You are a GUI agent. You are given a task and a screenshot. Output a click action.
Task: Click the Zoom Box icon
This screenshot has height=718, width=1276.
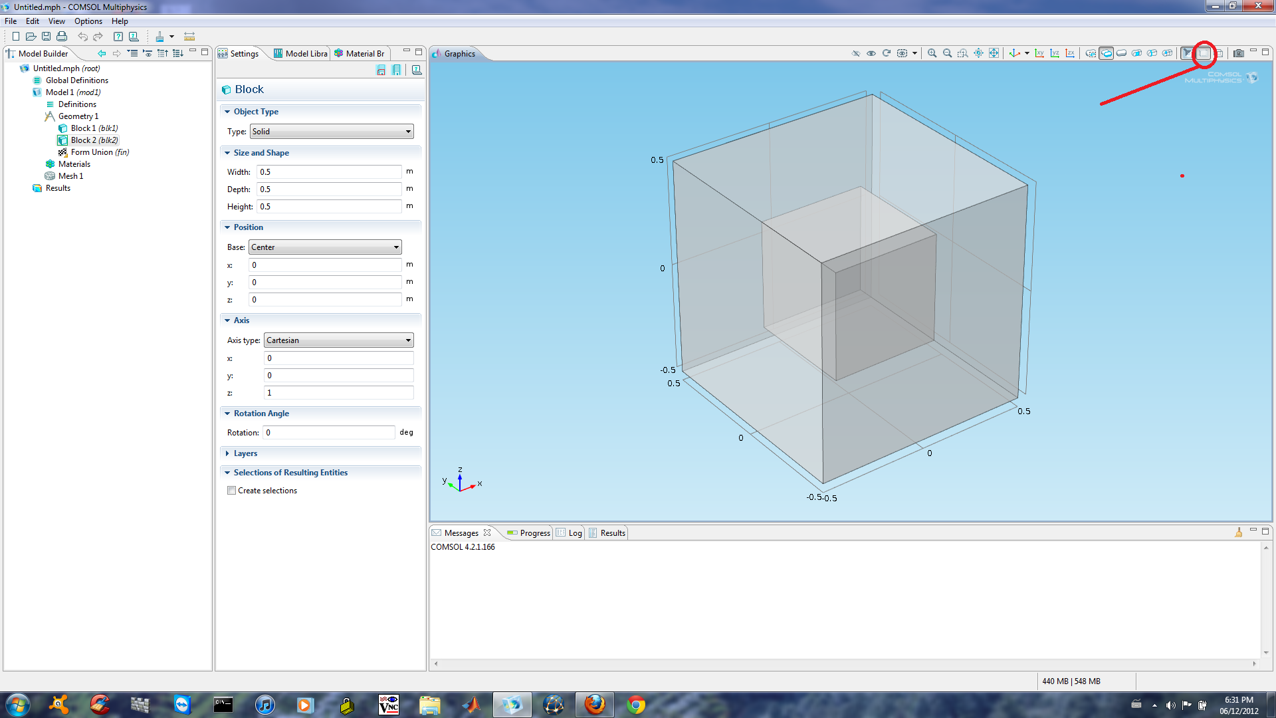[x=962, y=53]
